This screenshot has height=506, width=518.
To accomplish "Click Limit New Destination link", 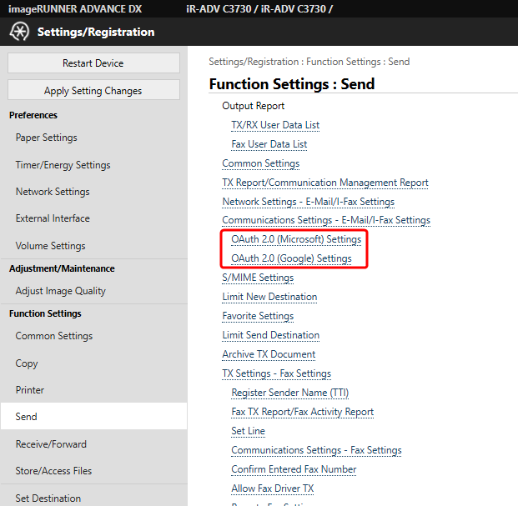I will (269, 297).
